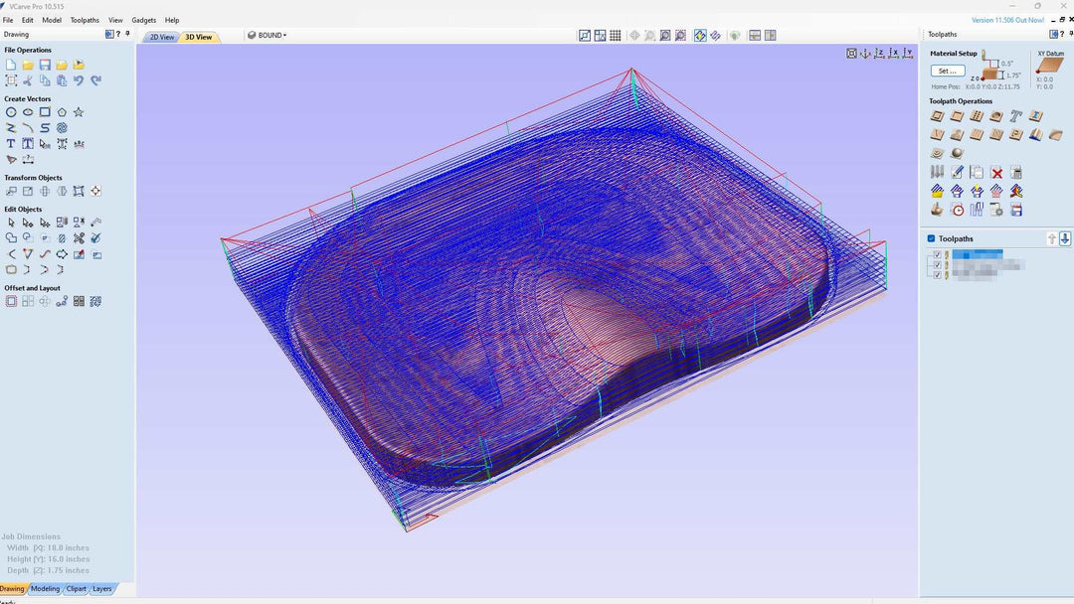Click the Save file icon
The width and height of the screenshot is (1074, 604).
coord(45,65)
